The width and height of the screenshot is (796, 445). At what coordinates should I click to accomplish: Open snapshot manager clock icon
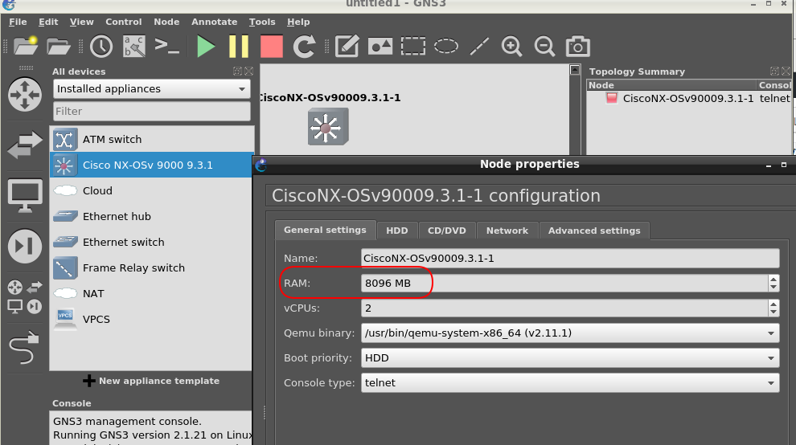[x=101, y=46]
